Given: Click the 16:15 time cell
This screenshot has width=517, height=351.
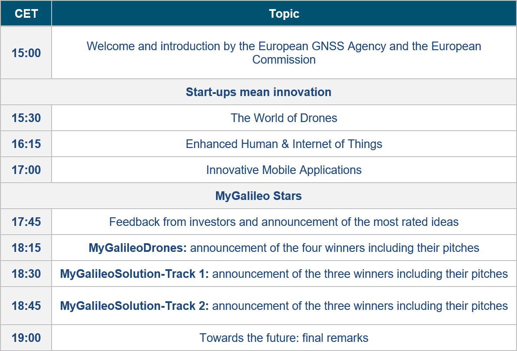Looking at the screenshot, I should (x=26, y=144).
